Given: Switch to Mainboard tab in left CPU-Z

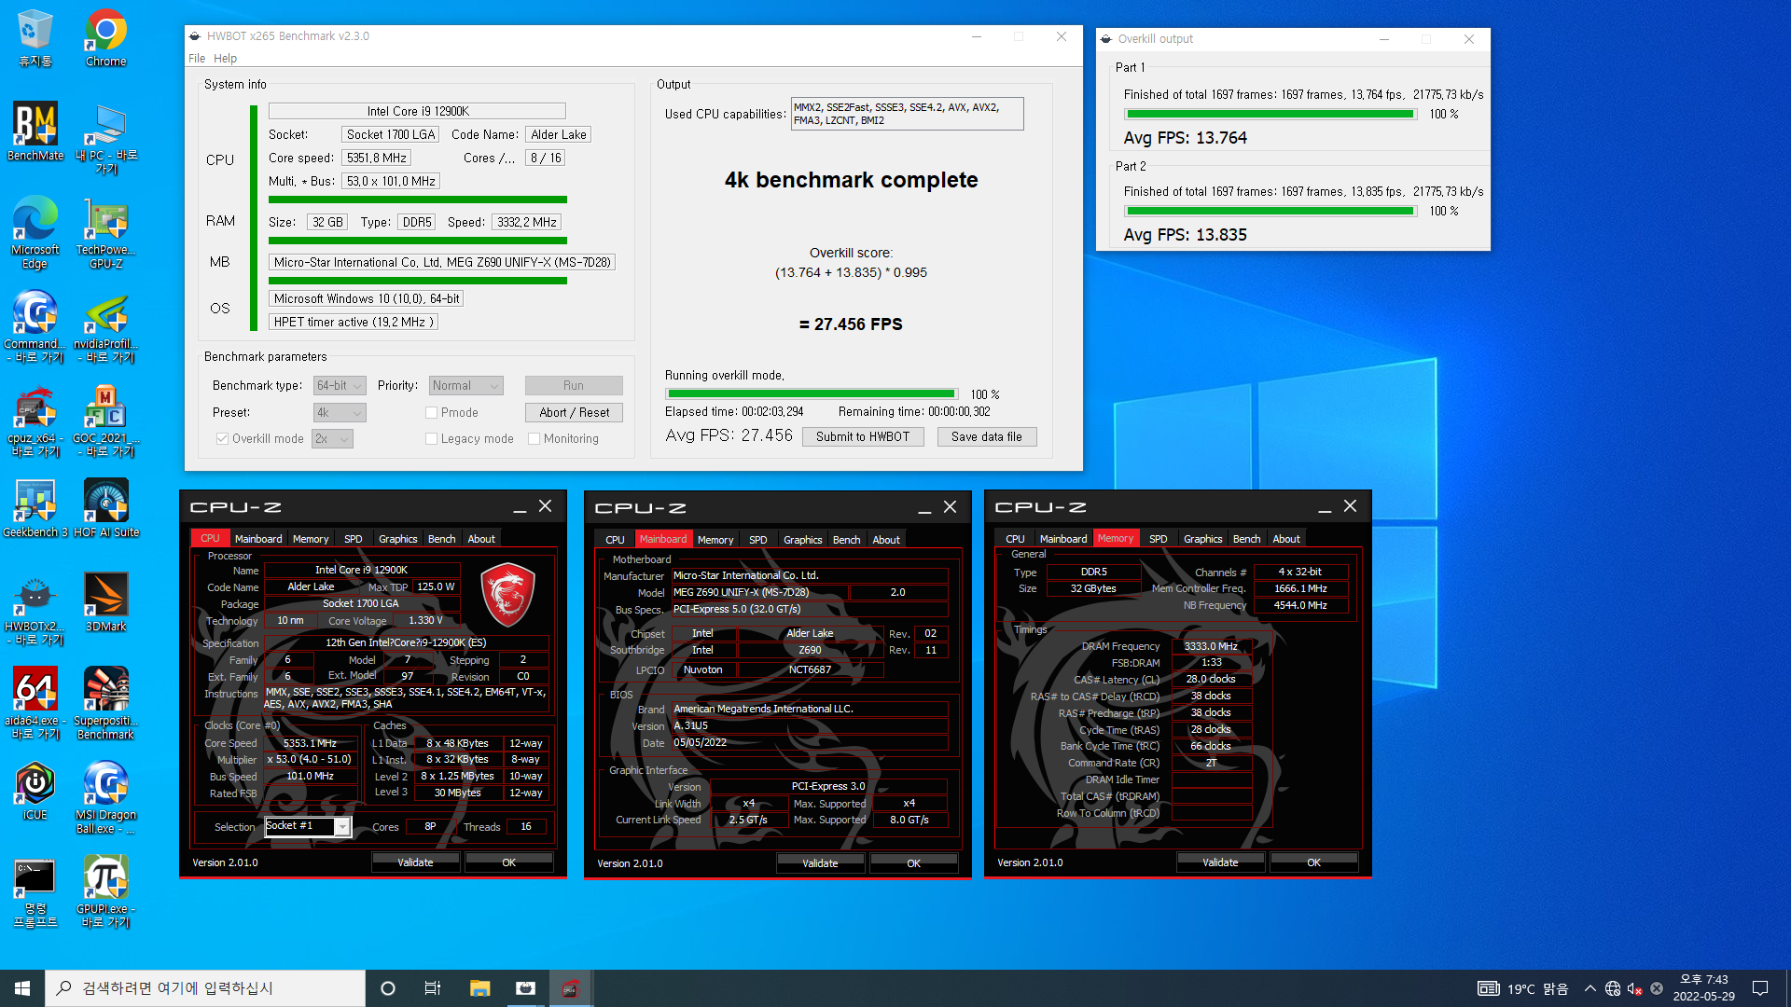Looking at the screenshot, I should click(258, 539).
